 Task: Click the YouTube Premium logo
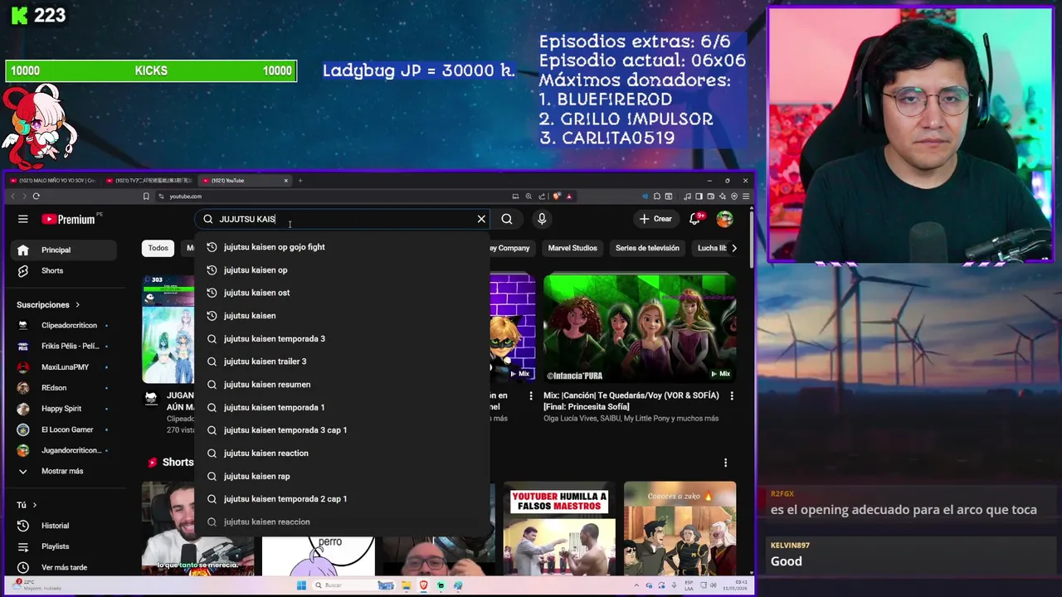69,219
